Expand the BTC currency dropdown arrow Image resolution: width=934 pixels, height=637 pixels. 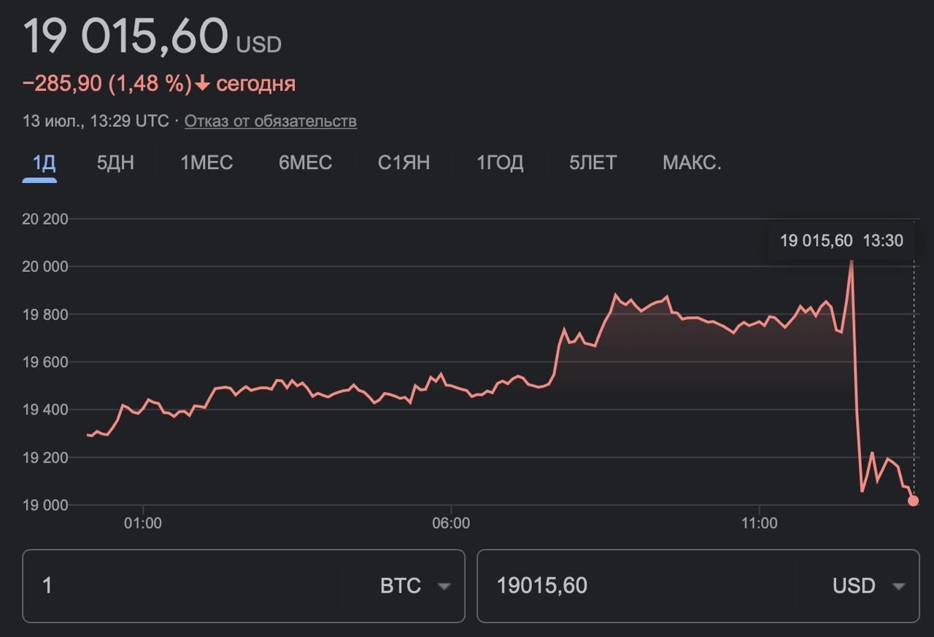tap(444, 586)
